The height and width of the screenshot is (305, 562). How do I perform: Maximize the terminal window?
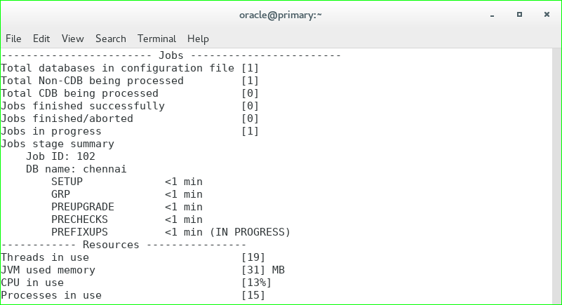coord(519,13)
